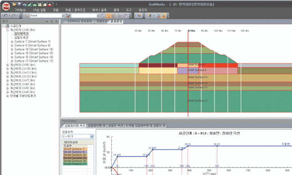292x175 pixels.
Task: Click the orange frame icon beside the highlighted one
Action: click(113, 16)
